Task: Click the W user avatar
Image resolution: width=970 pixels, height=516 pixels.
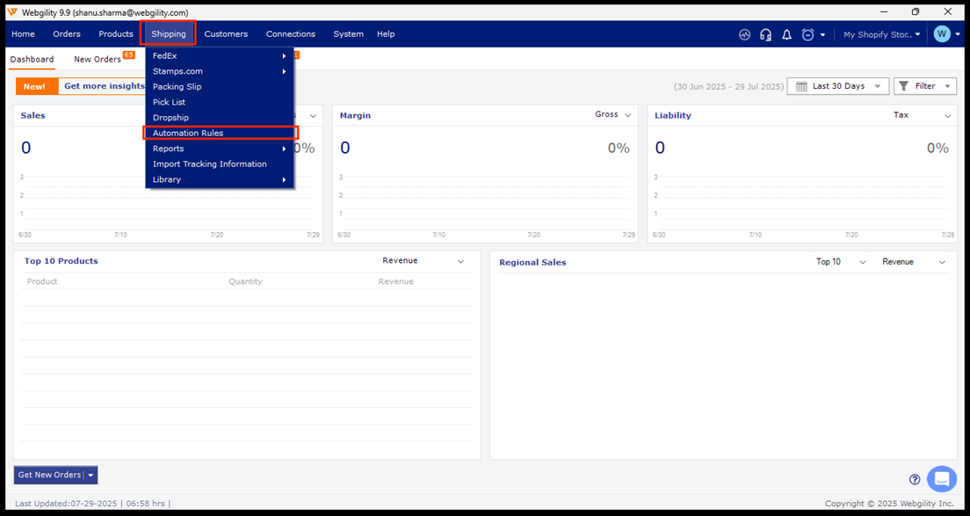Action: click(x=942, y=34)
